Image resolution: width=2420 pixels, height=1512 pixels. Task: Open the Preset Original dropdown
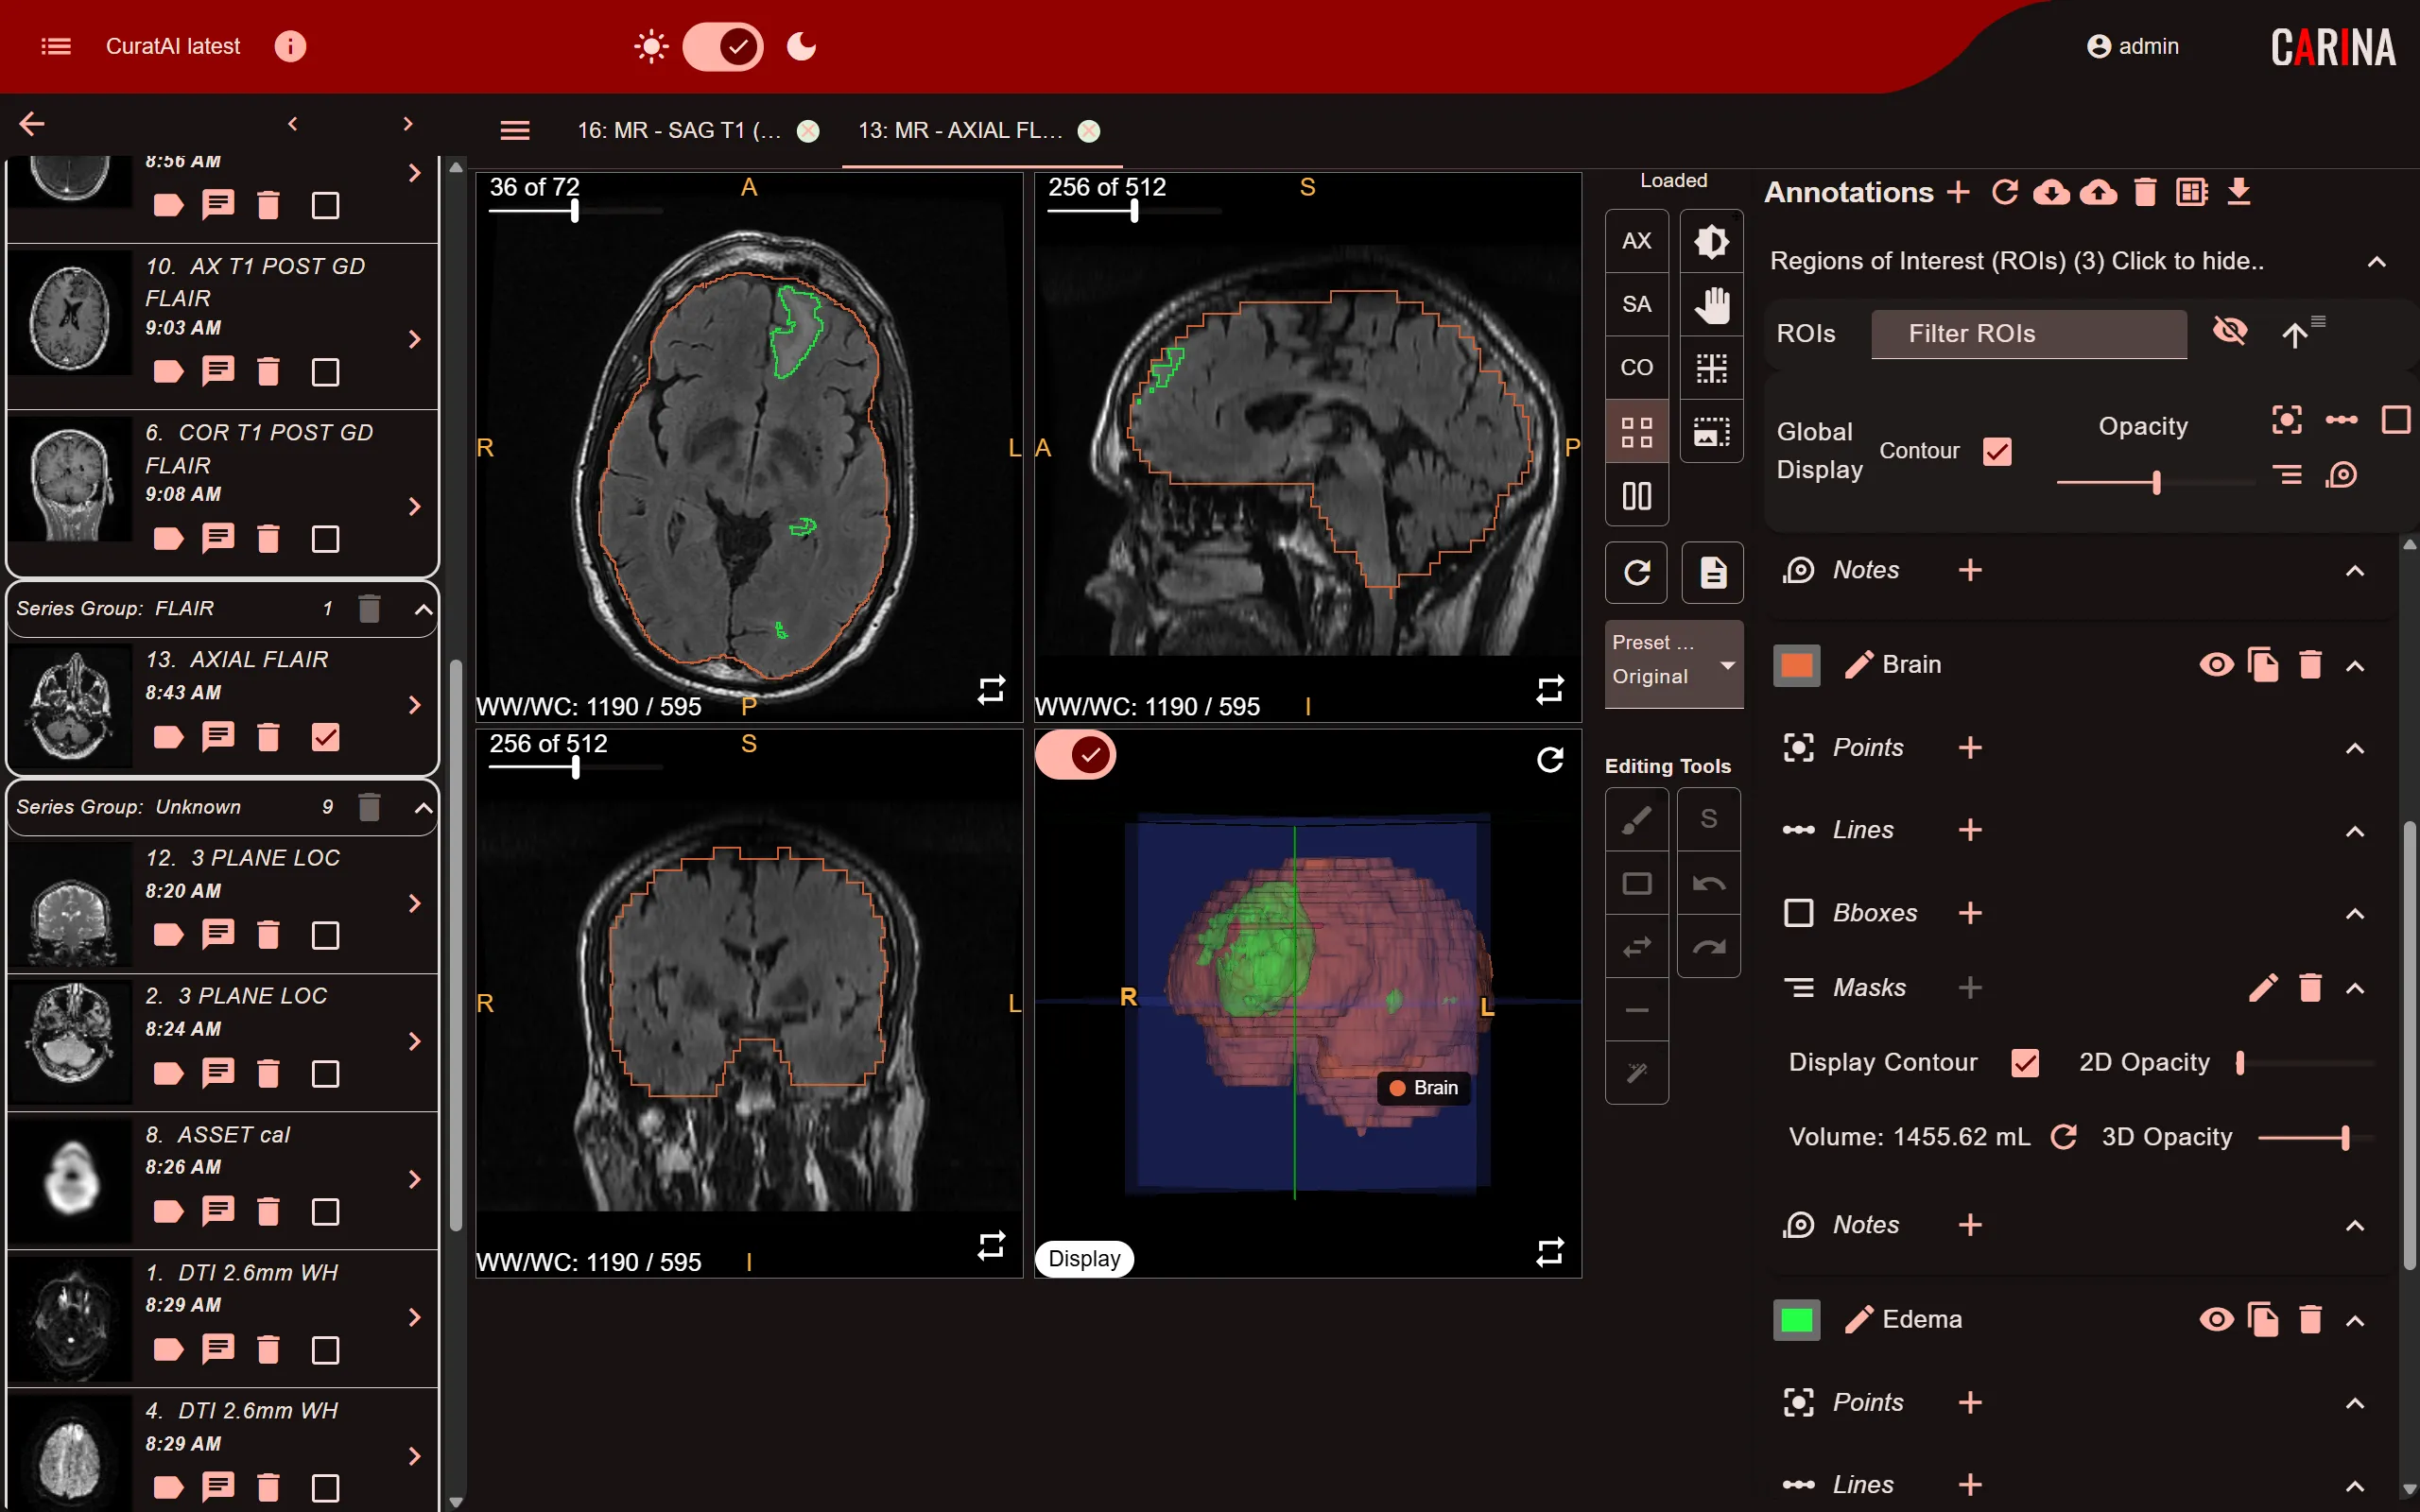(x=1674, y=663)
